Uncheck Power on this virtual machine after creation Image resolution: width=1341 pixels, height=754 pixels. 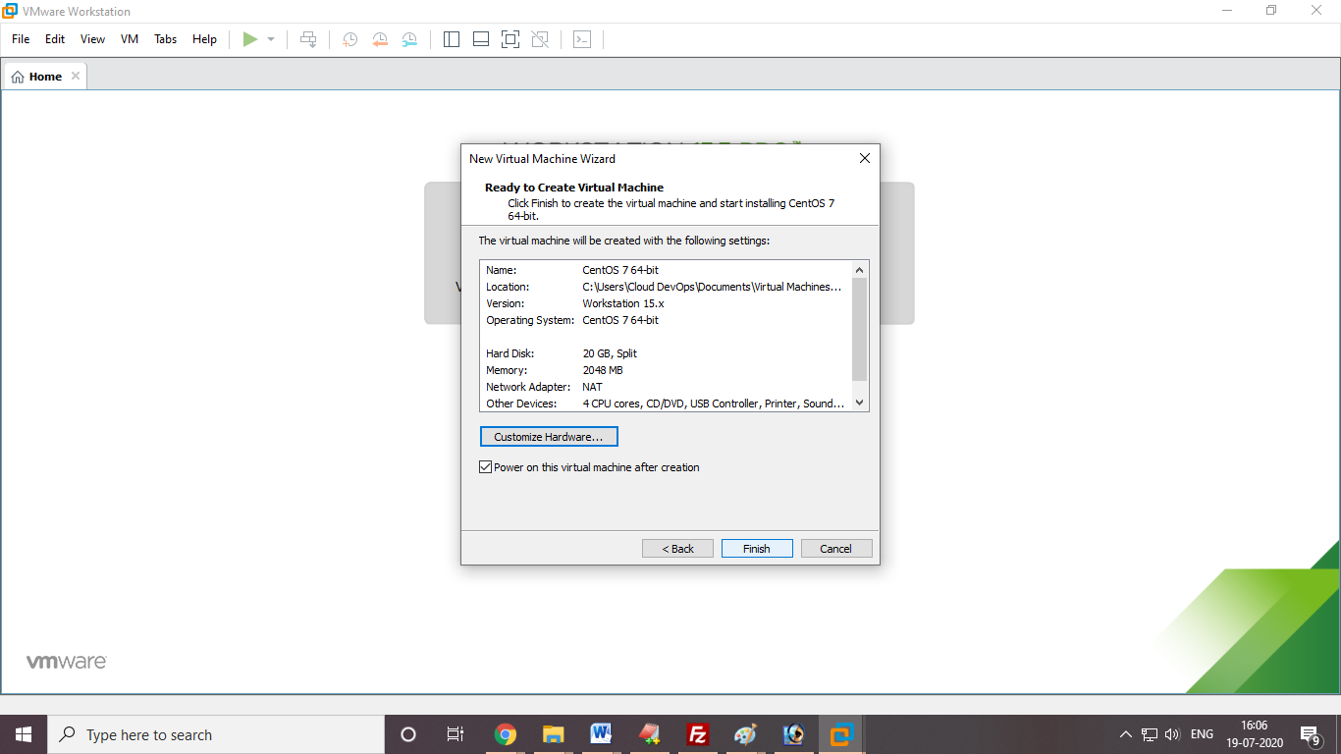484,466
